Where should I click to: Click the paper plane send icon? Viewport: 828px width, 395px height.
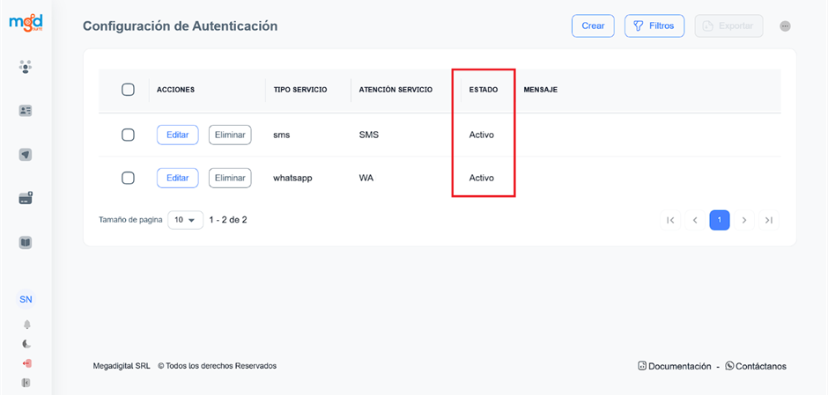click(26, 155)
